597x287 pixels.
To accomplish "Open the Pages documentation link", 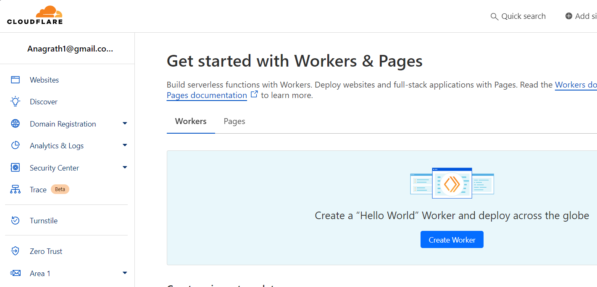I will coord(207,96).
